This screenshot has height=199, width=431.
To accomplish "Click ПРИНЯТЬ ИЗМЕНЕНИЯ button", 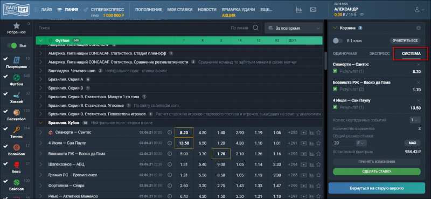I will pos(377,162).
